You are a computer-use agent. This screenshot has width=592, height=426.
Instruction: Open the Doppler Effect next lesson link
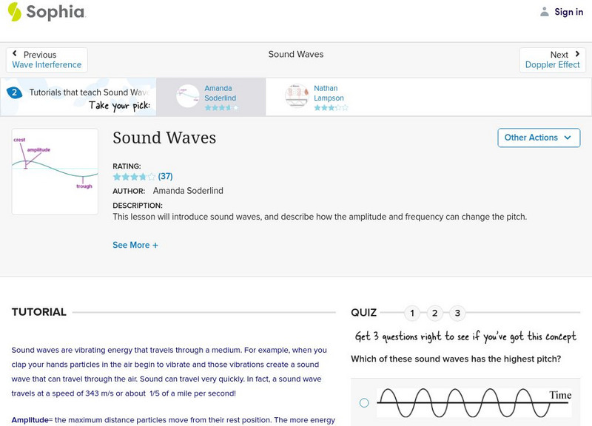tap(552, 65)
